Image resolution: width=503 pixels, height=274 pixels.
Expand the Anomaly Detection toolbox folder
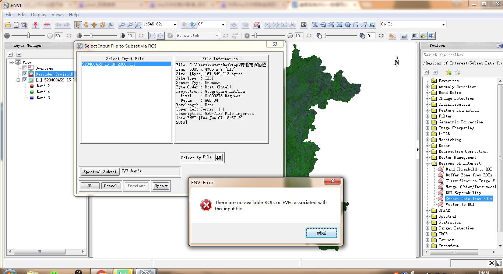(x=428, y=87)
